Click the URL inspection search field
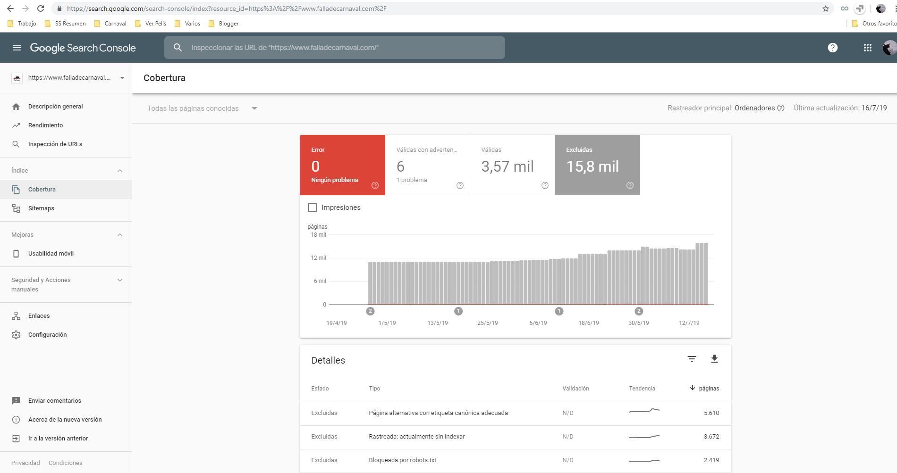The width and height of the screenshot is (897, 473). tap(335, 48)
